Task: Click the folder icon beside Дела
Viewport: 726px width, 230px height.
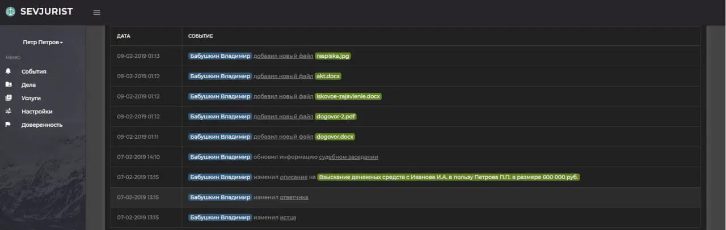Action: coord(9,84)
